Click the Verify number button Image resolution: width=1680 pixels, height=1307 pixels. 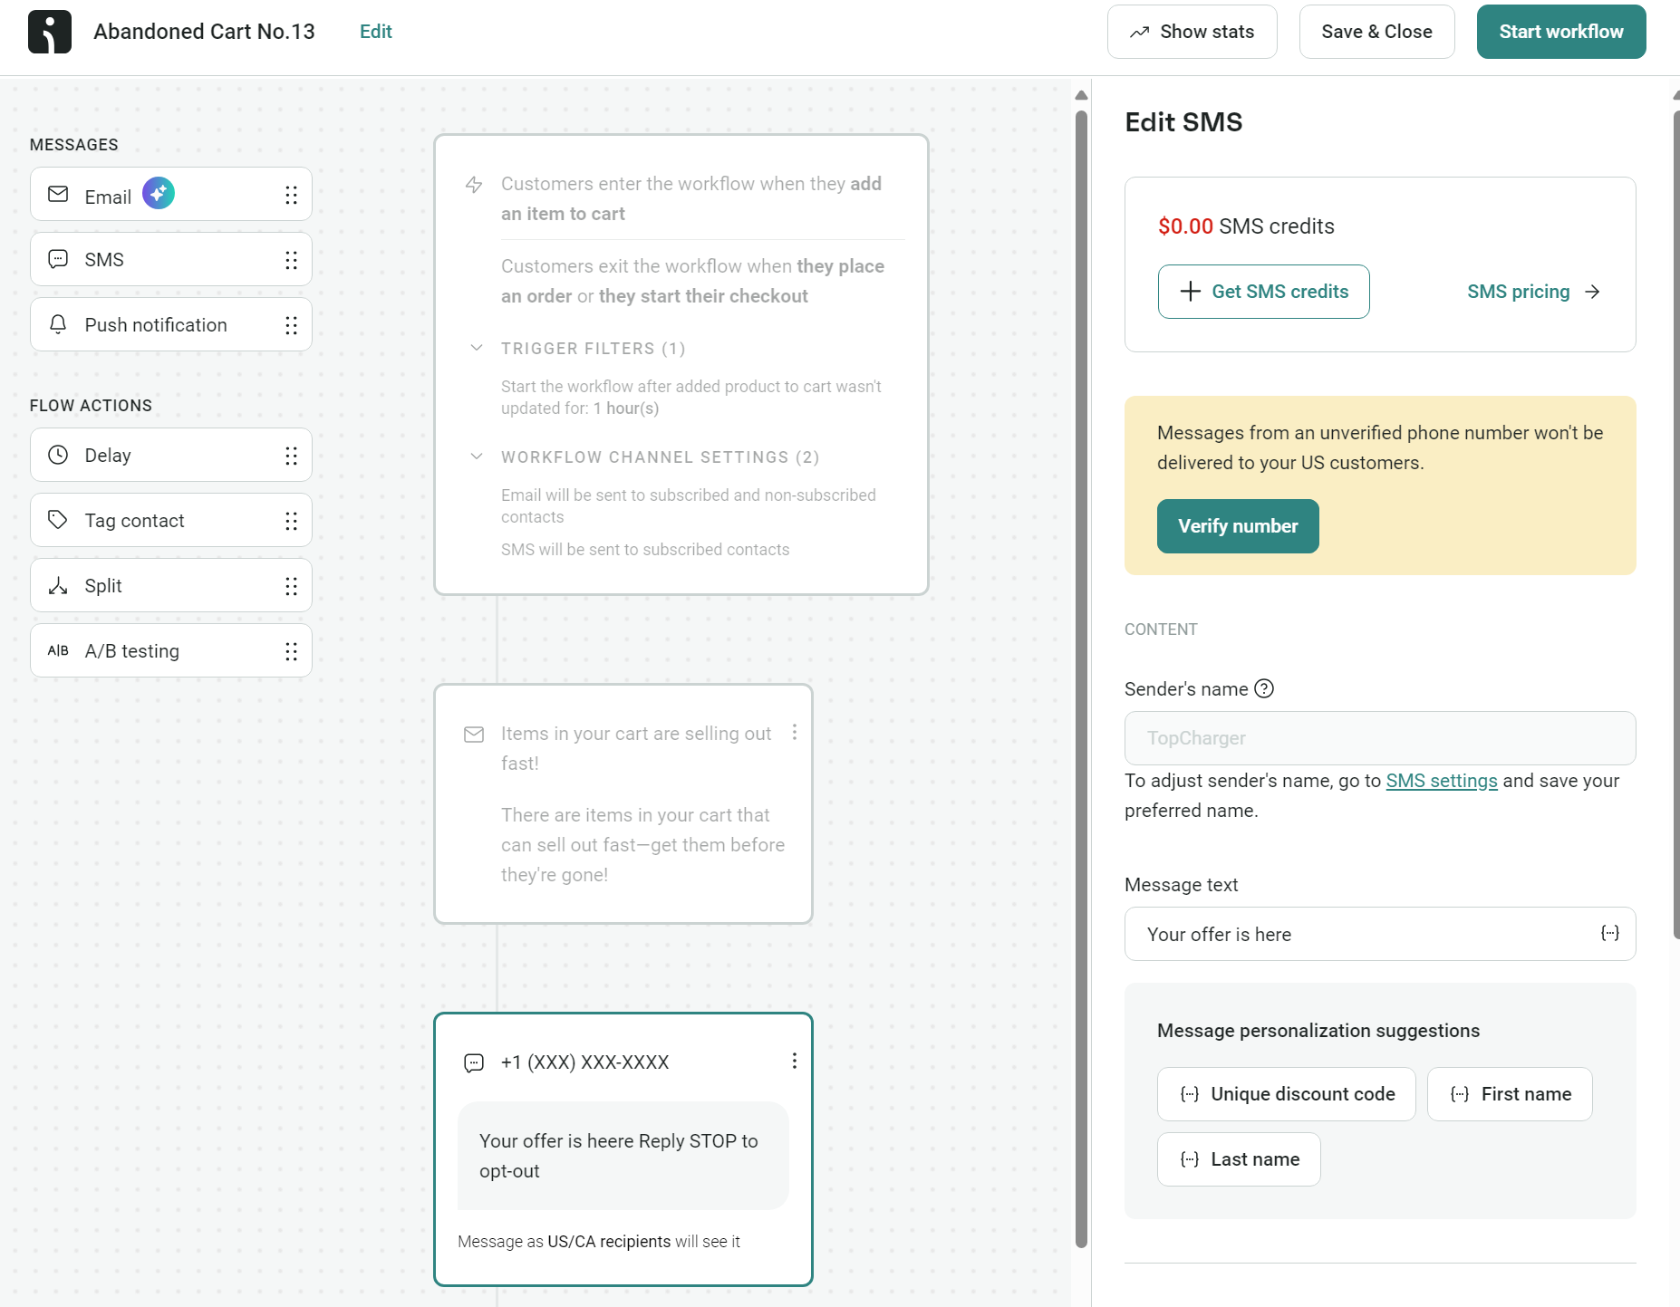[x=1238, y=525]
